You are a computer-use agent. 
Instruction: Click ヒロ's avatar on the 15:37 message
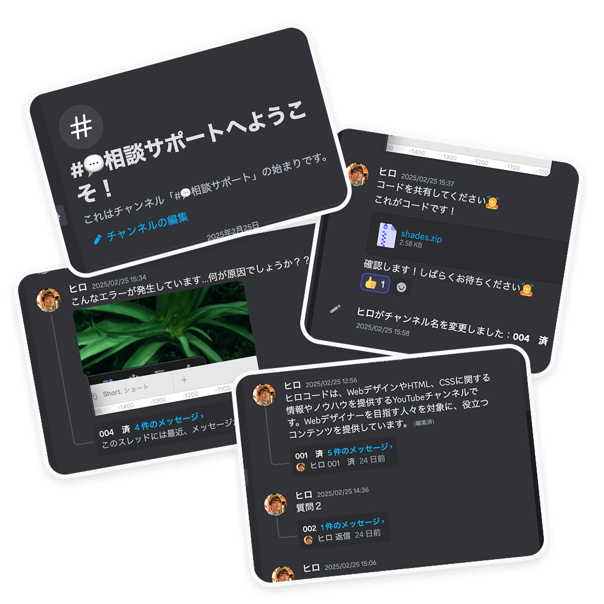coord(357,174)
